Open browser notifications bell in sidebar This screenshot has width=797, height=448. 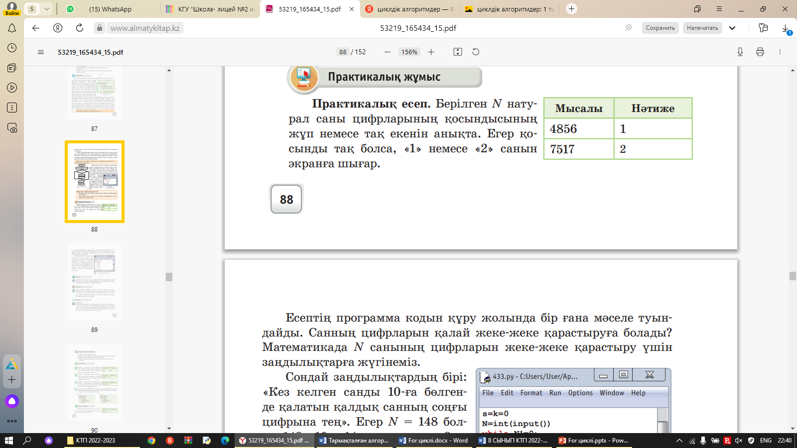(12, 28)
